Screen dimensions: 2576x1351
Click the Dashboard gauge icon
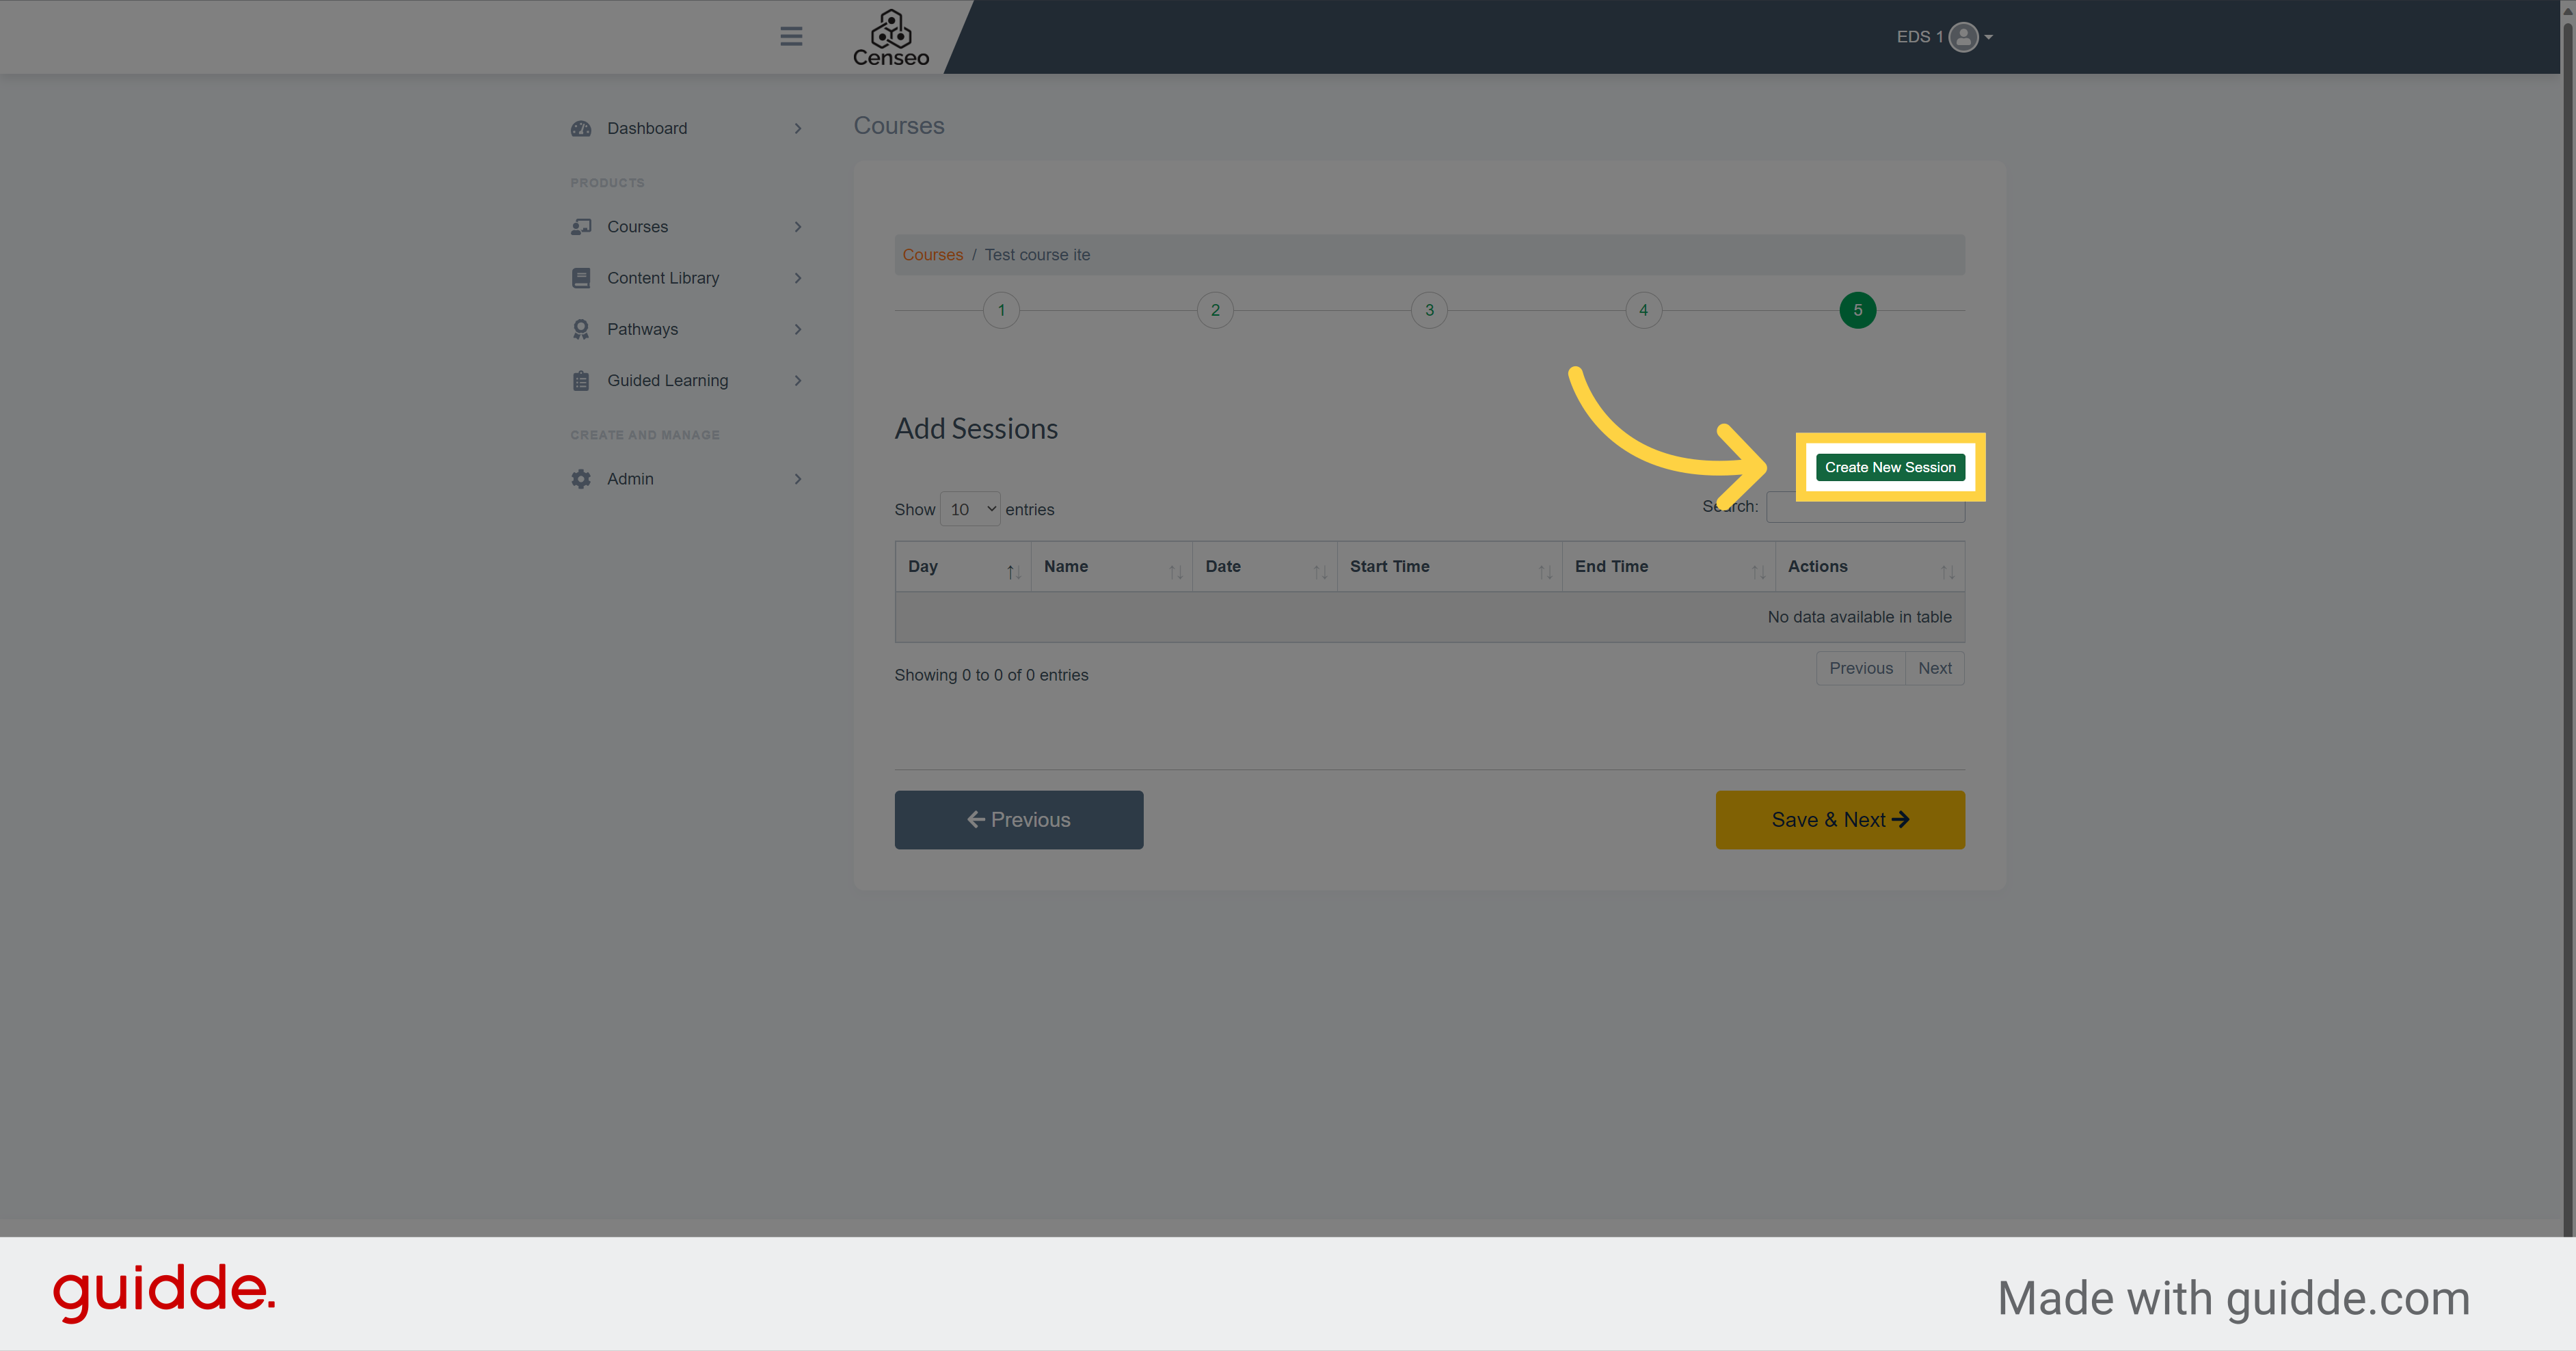(581, 128)
